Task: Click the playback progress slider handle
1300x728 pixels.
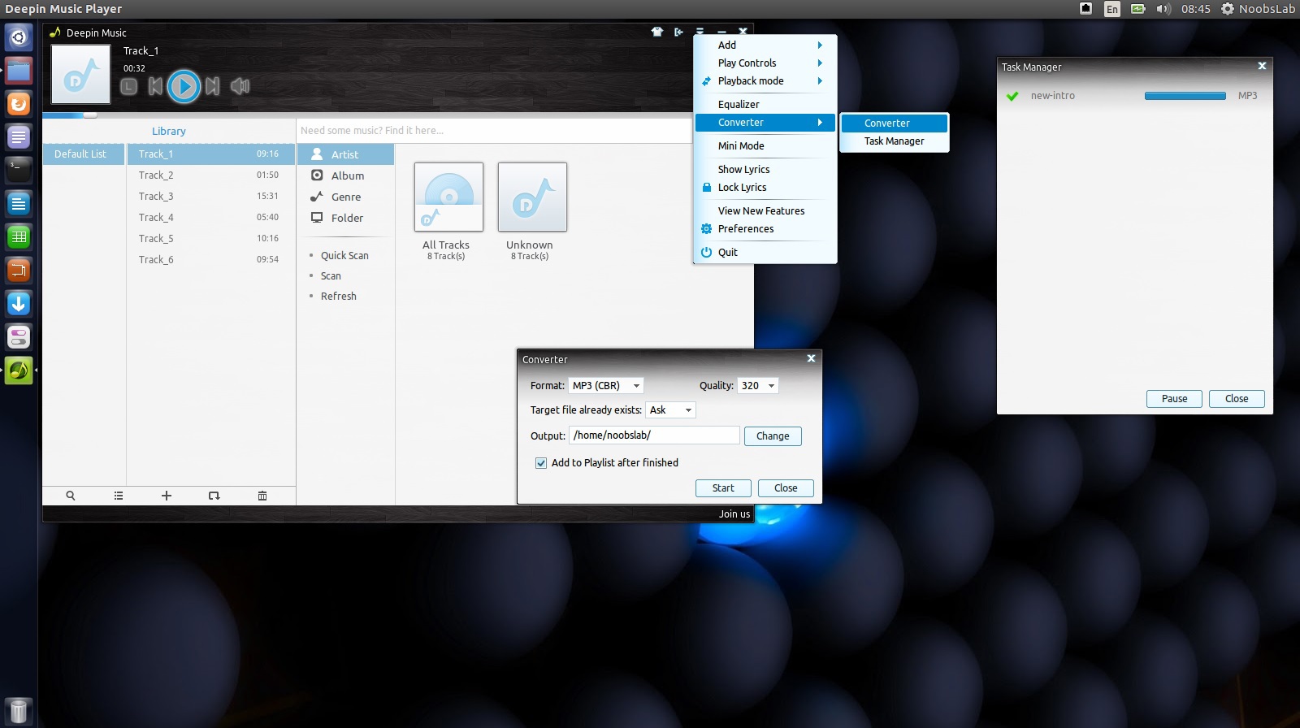Action: [x=90, y=115]
